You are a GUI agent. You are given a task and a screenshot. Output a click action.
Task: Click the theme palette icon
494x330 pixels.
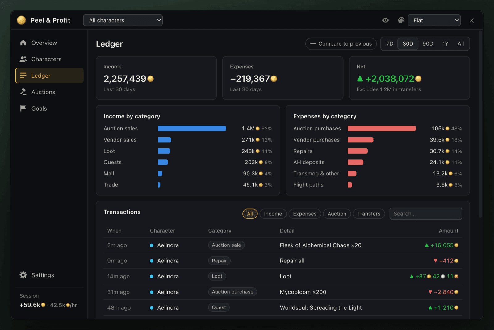pyautogui.click(x=401, y=20)
